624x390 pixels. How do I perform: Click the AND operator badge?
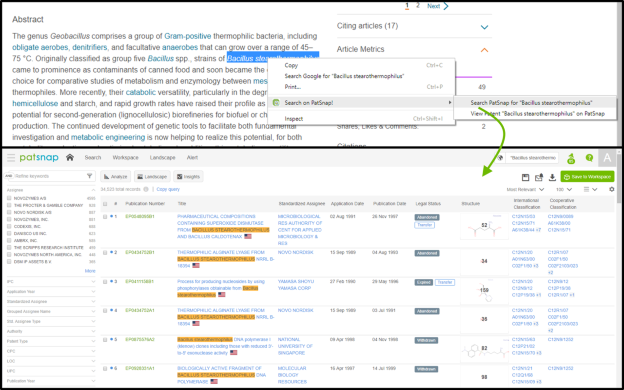(x=9, y=176)
